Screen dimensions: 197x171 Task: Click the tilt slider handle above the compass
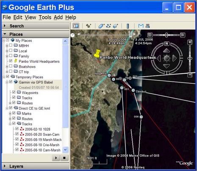(166, 35)
